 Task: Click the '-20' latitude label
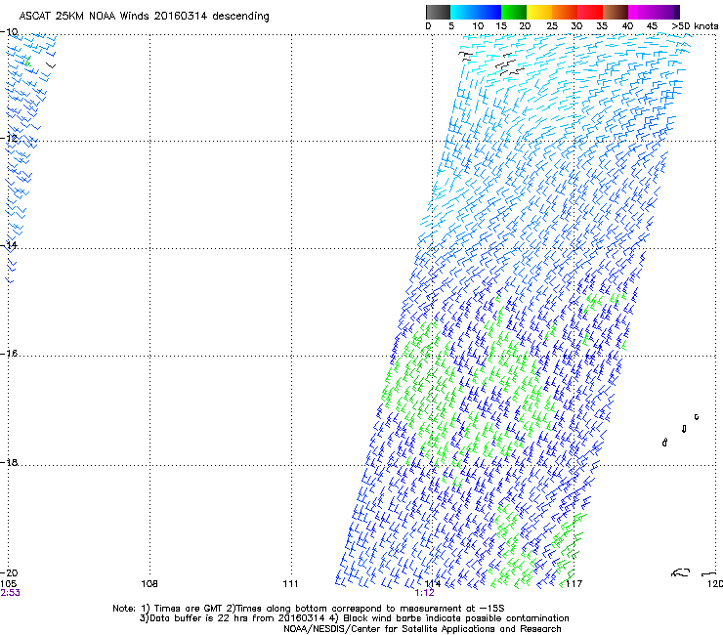coord(9,572)
